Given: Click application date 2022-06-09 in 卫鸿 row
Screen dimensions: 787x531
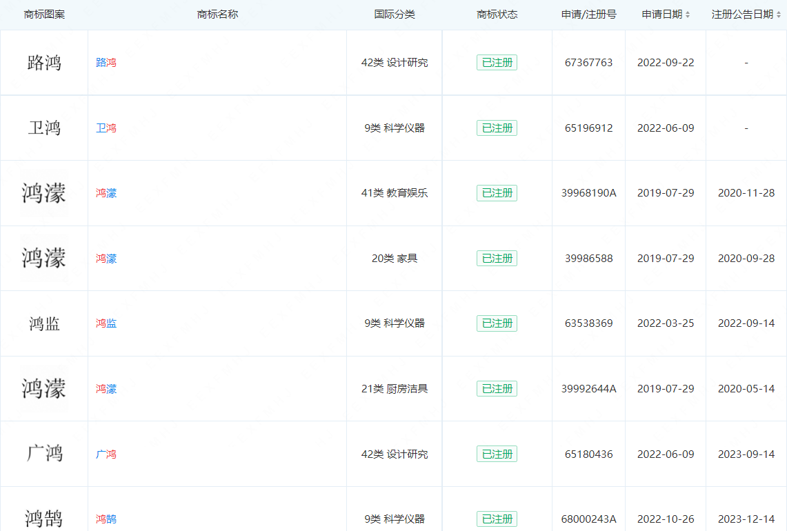Looking at the screenshot, I should point(666,128).
